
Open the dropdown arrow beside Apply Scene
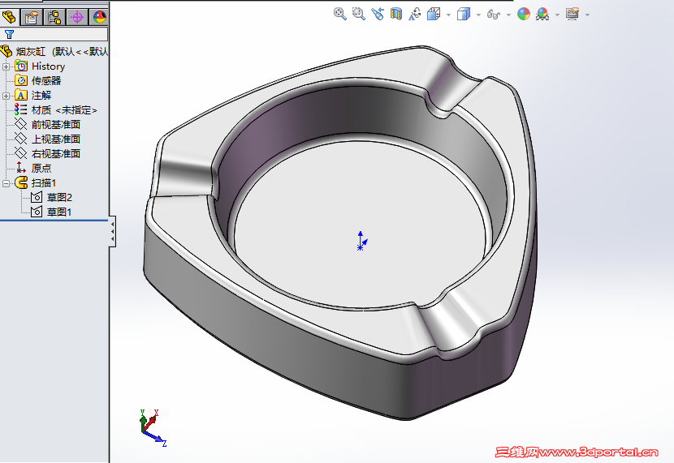tap(557, 15)
